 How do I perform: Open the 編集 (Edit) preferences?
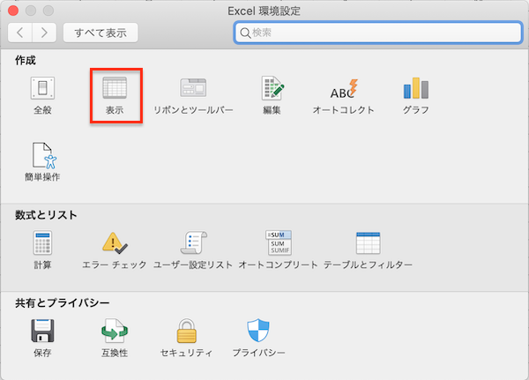272,95
